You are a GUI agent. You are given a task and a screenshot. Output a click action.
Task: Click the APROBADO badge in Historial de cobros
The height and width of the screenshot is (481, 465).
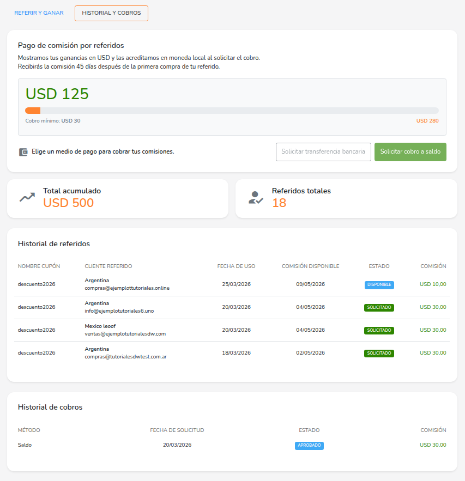[309, 445]
